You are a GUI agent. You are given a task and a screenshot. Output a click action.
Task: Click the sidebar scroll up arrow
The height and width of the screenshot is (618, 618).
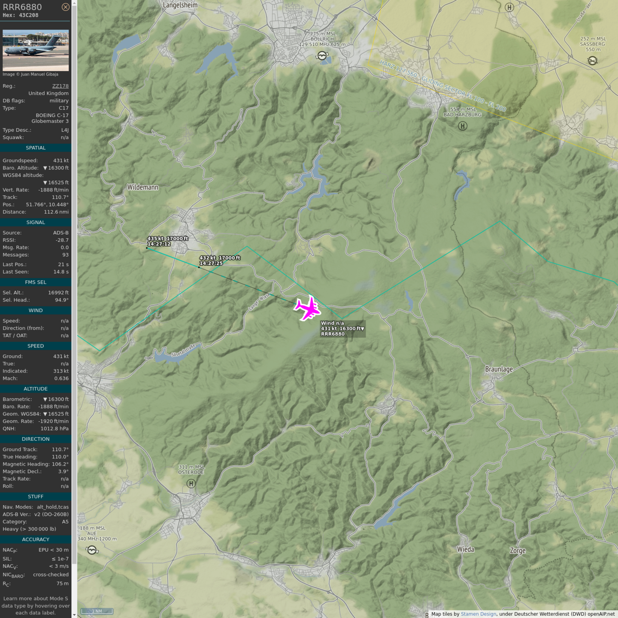[x=74, y=3]
